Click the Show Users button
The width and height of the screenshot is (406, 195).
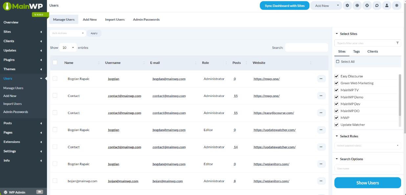point(367,183)
